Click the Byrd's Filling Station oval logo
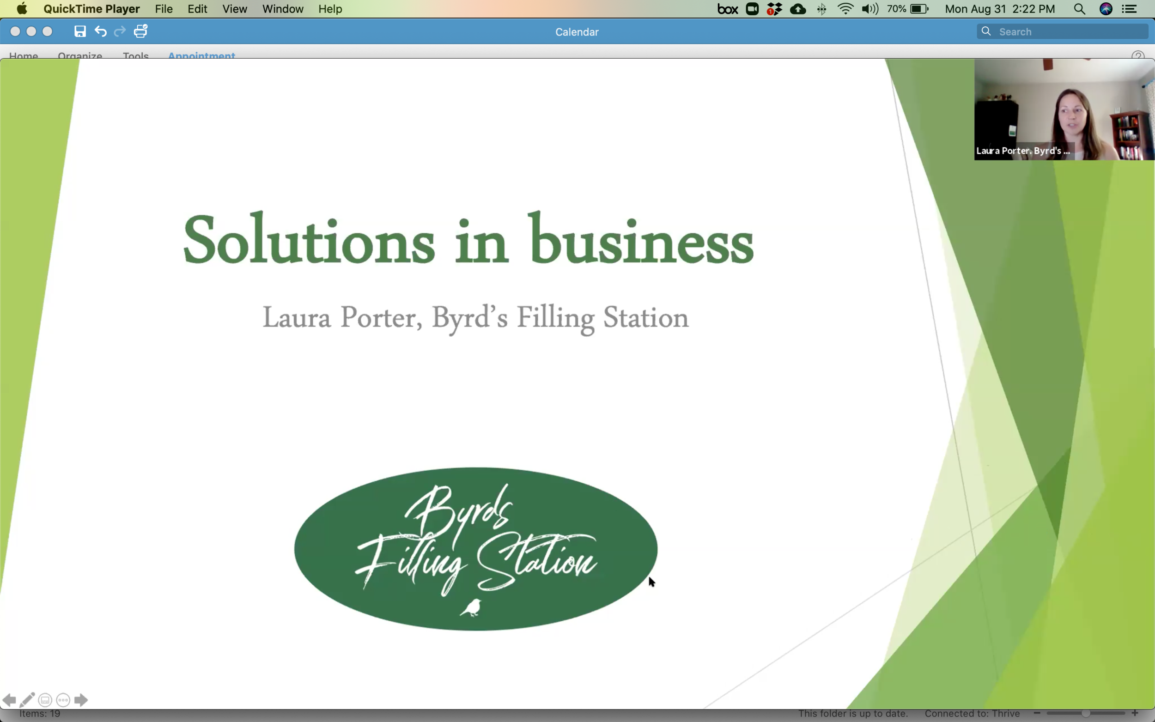 (475, 549)
